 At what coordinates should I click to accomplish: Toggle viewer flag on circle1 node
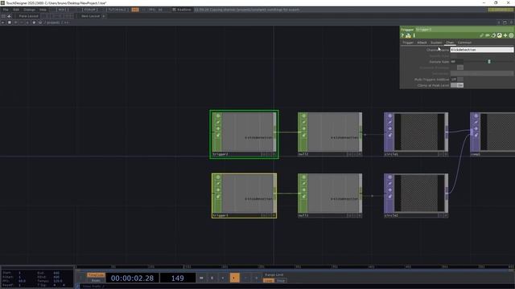click(x=389, y=116)
